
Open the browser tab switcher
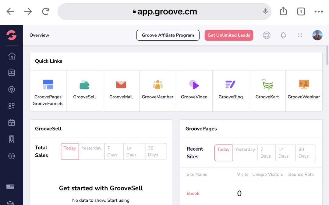tap(301, 12)
